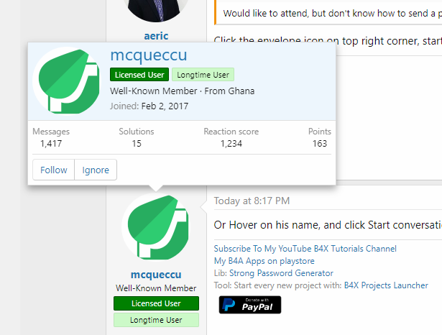This screenshot has height=335, width=442.
Task: Open the B4X Projects Launcher link
Action: [x=386, y=285]
